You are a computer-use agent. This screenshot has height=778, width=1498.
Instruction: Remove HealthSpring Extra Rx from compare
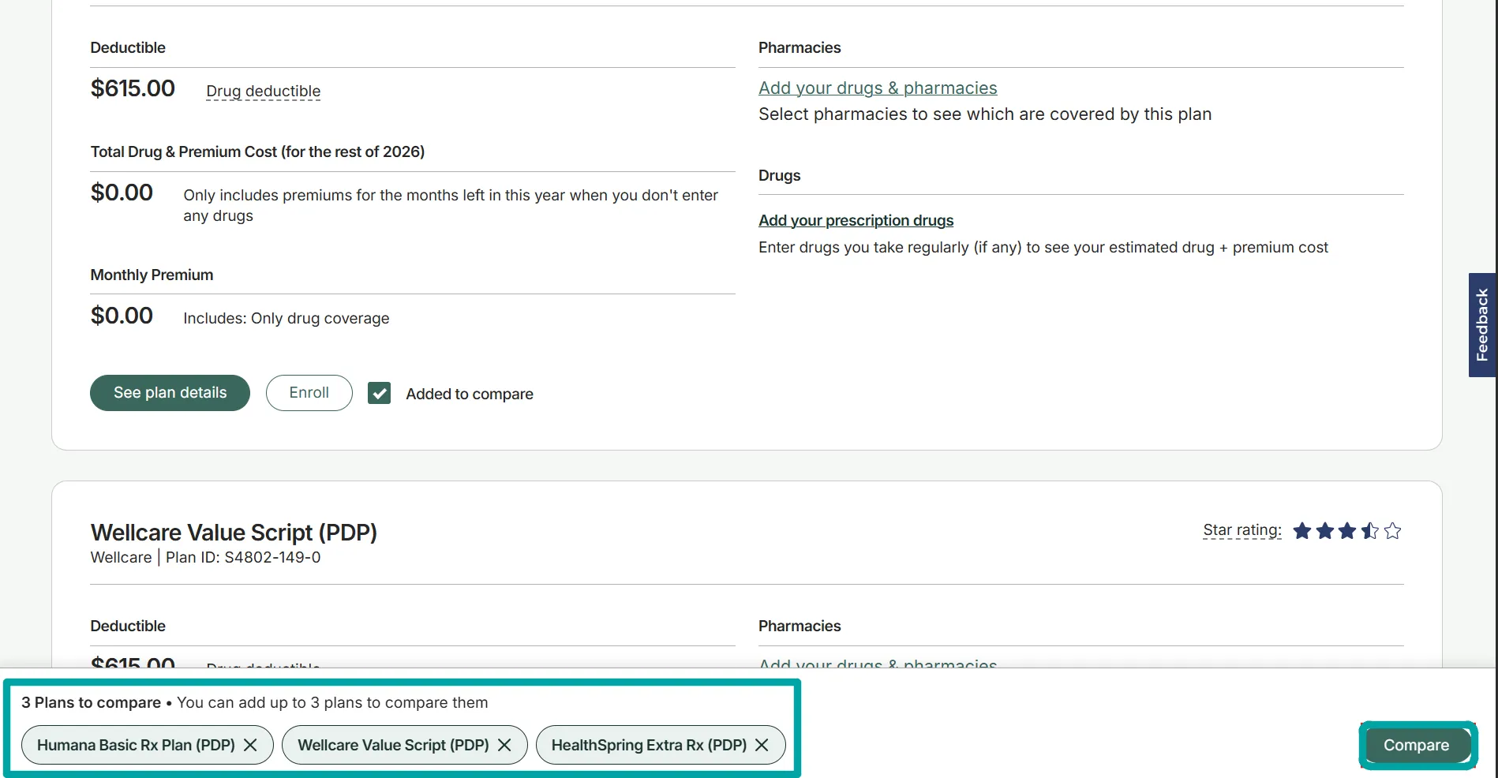(762, 745)
